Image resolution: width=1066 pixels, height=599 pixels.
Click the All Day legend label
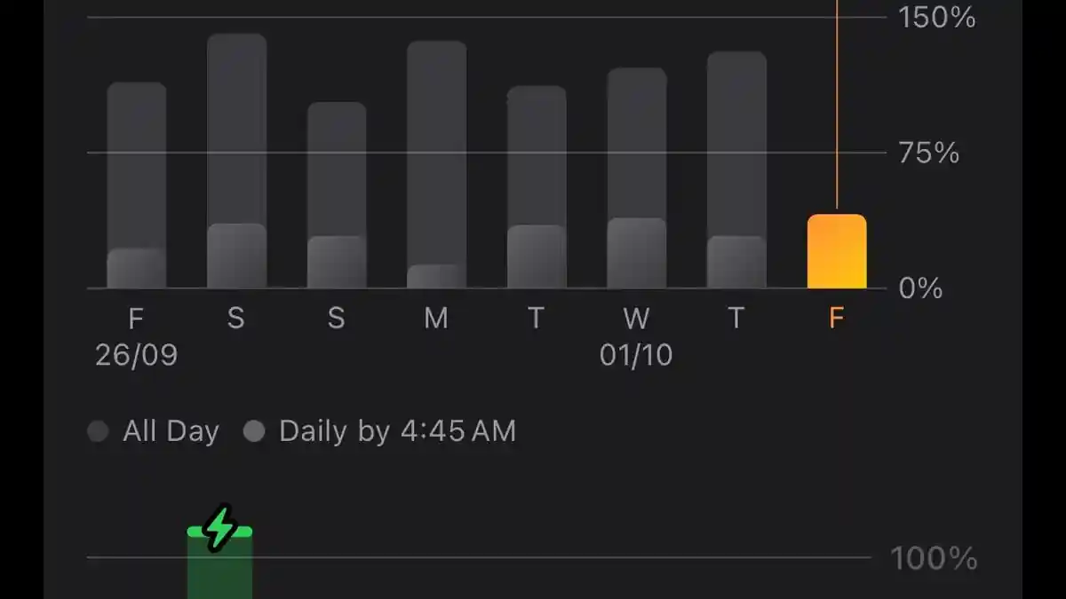171,432
